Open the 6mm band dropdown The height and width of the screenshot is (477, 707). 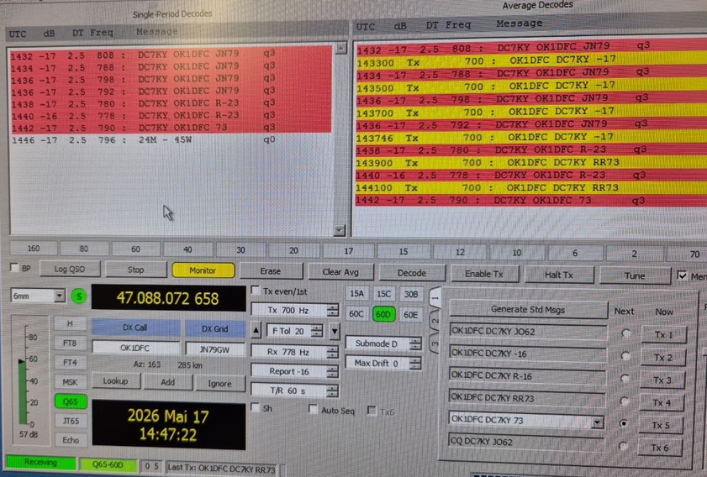(x=60, y=296)
